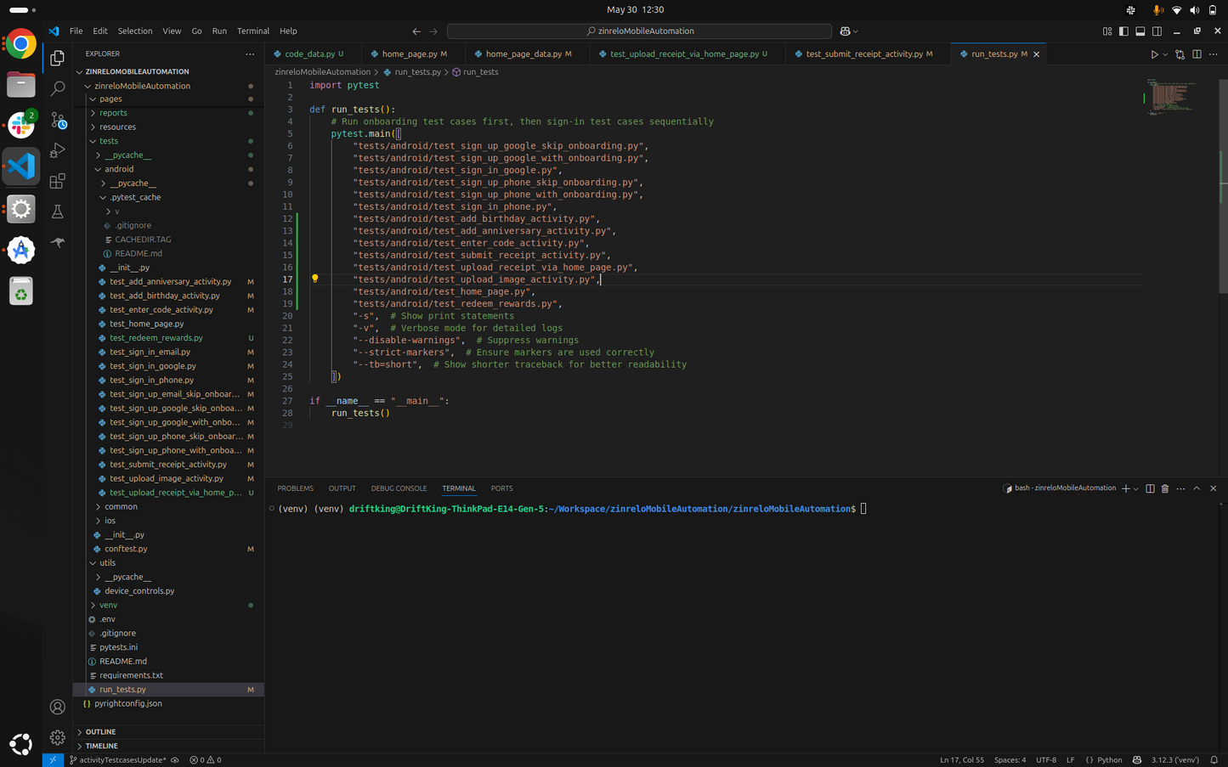Image resolution: width=1228 pixels, height=767 pixels.
Task: Expand the OUTLINE section
Action: [100, 731]
